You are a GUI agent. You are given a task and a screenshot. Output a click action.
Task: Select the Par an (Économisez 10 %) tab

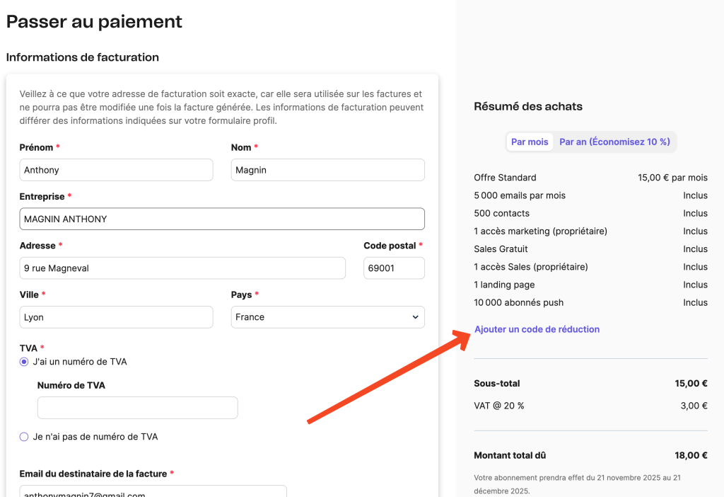tap(614, 142)
